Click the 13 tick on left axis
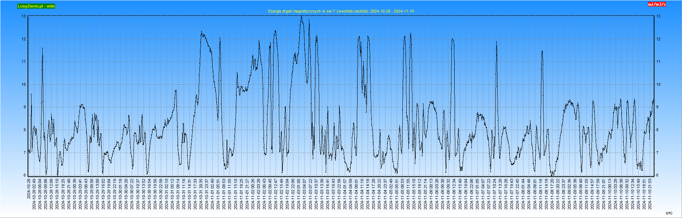Image resolution: width=682 pixels, height=218 pixels. click(24, 16)
